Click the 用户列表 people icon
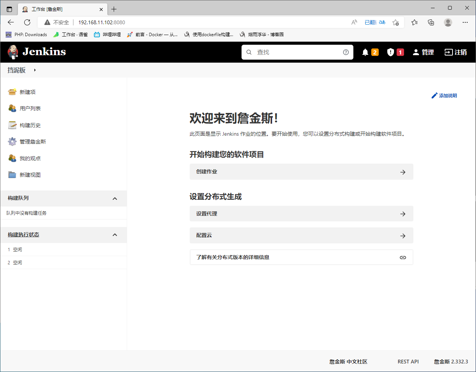476x372 pixels. pos(12,108)
